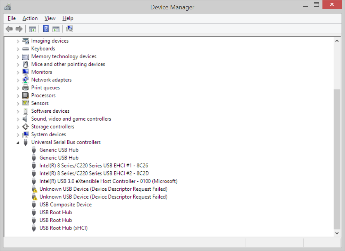Click the Sensors category icon
The width and height of the screenshot is (345, 251).
[26, 103]
